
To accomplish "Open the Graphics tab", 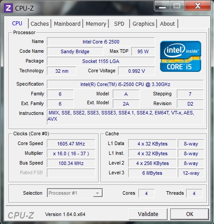I will click(x=143, y=24).
